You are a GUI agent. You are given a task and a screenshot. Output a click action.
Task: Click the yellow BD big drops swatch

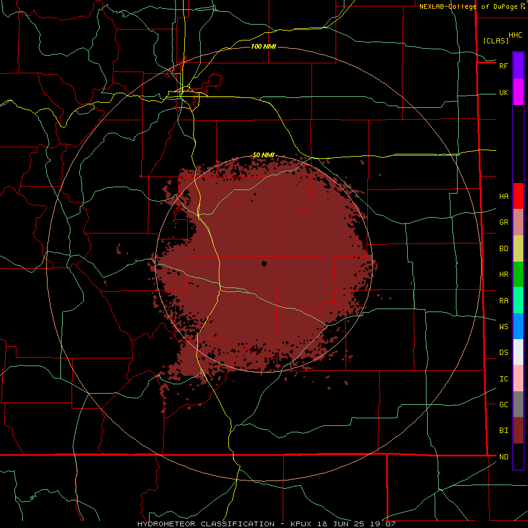[x=518, y=248]
